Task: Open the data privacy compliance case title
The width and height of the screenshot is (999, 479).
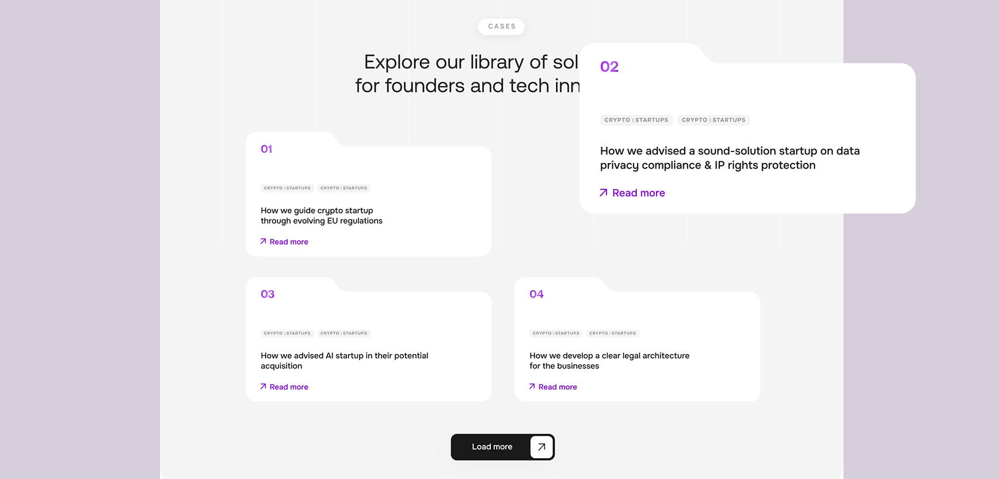Action: [x=729, y=158]
